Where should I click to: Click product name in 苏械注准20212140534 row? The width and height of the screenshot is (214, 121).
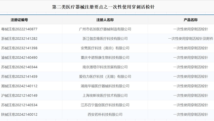point(191,105)
